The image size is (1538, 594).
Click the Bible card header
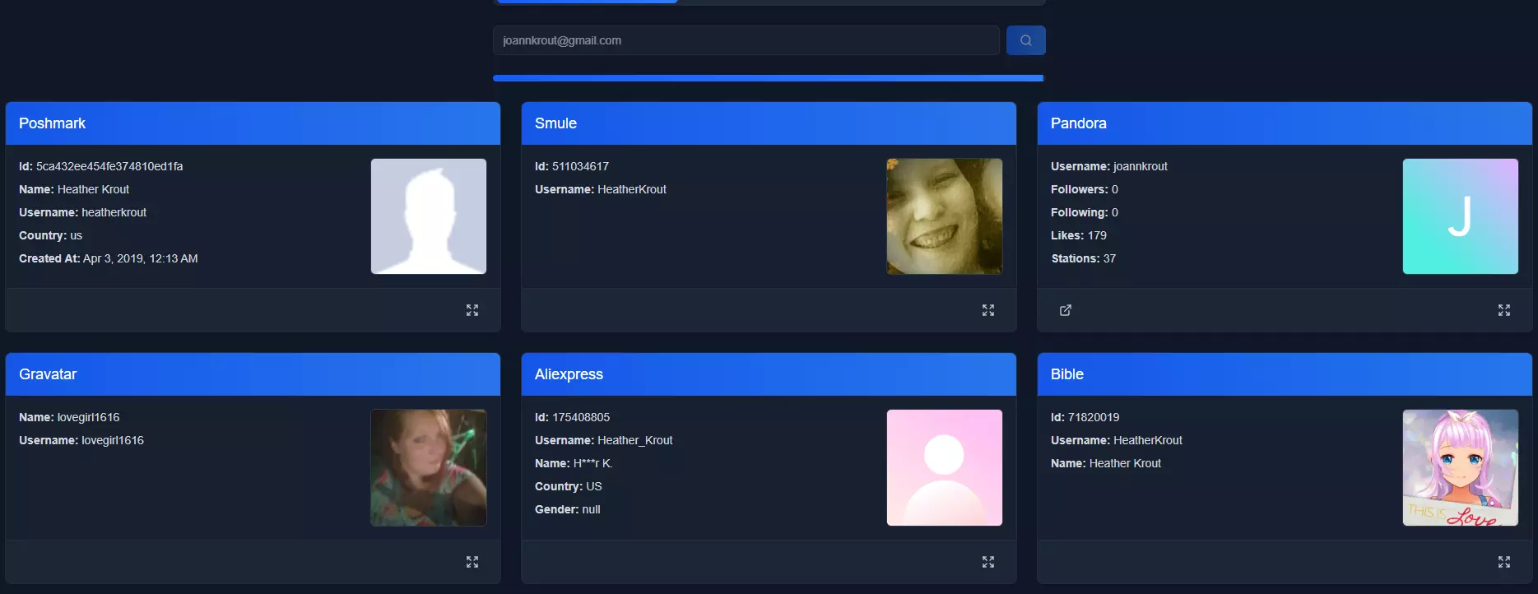click(1285, 374)
